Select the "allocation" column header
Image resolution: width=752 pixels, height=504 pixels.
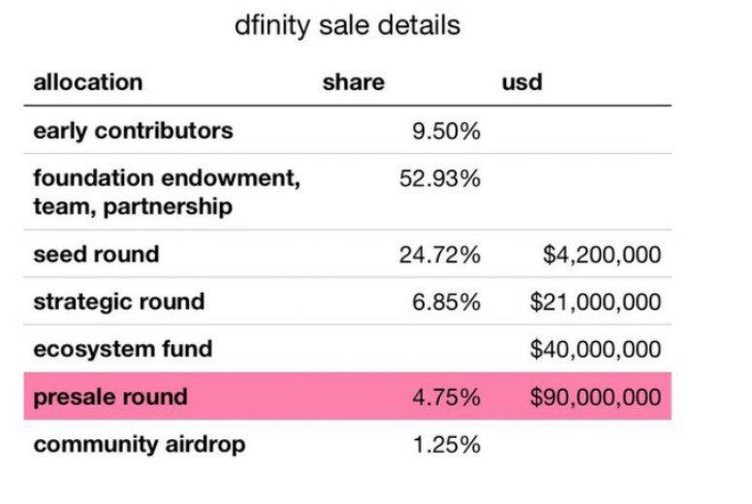point(88,82)
